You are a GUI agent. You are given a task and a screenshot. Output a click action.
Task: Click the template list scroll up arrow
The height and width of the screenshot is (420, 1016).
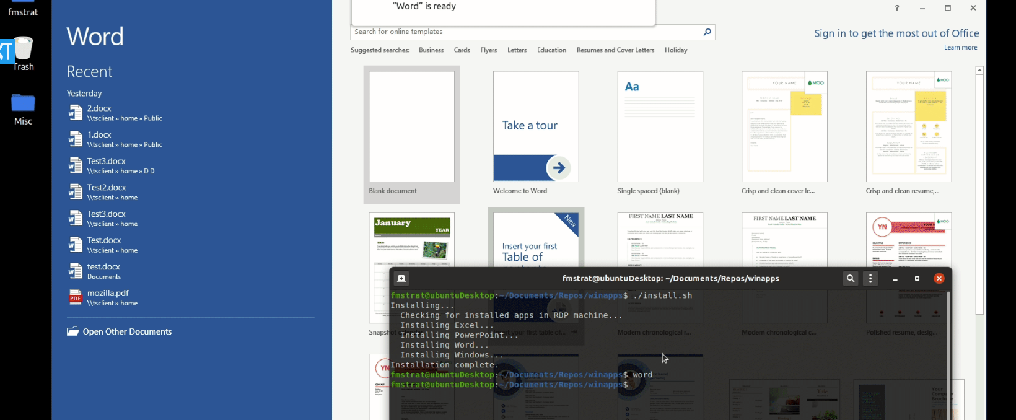tap(979, 70)
